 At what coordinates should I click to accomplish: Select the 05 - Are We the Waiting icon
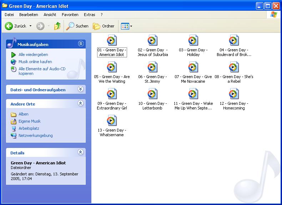(x=112, y=67)
